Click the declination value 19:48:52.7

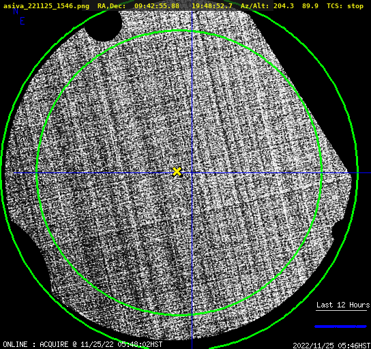pyautogui.click(x=212, y=6)
